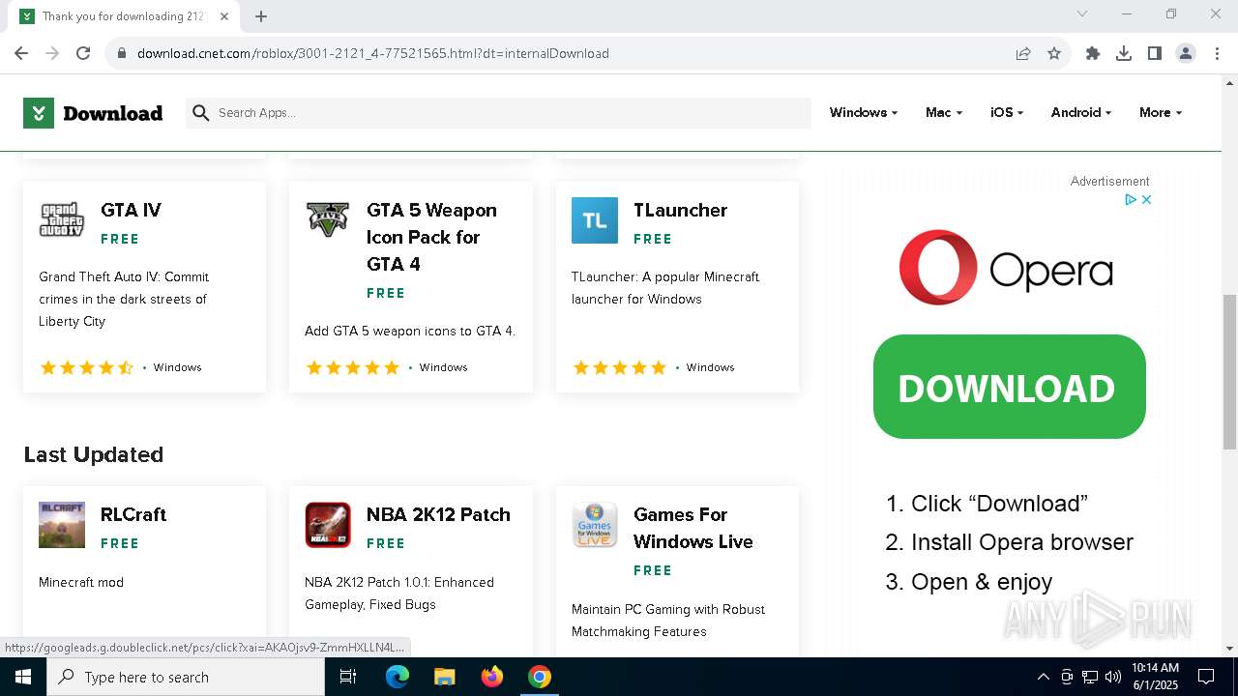The height and width of the screenshot is (696, 1238).
Task: Expand the More menu
Action: [1160, 113]
